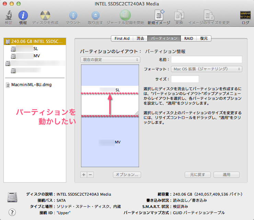Image resolution: width=254 pixels, height=220 pixels.
Task: Click the 検証 (Verify) microscope icon
Action: click(9, 15)
